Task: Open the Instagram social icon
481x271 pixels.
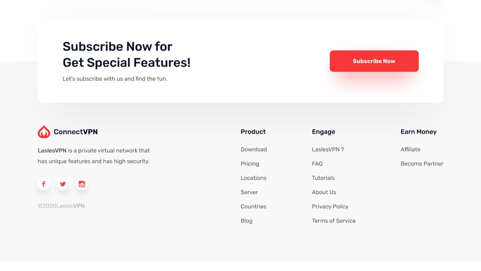Action: [x=82, y=184]
